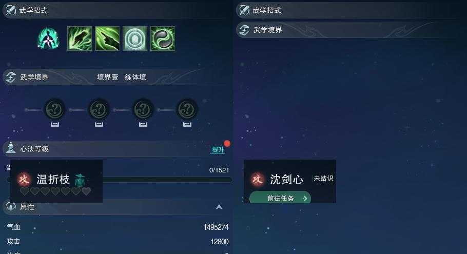Select the green claw swipe skill icon

click(x=80, y=38)
